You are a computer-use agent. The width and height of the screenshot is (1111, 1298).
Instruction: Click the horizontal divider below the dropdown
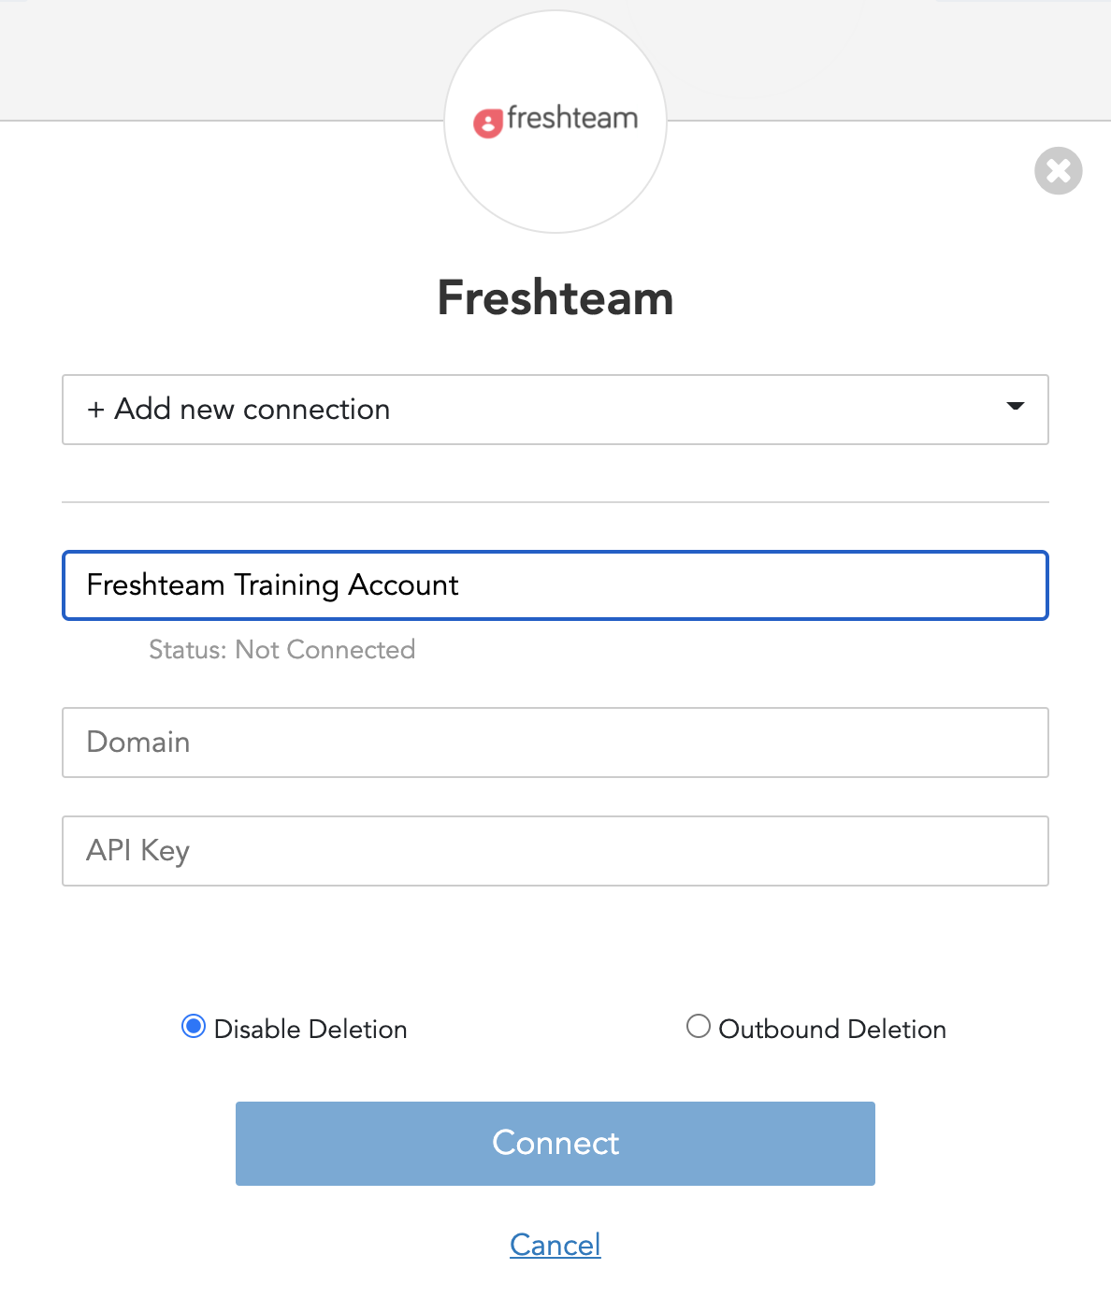[555, 502]
